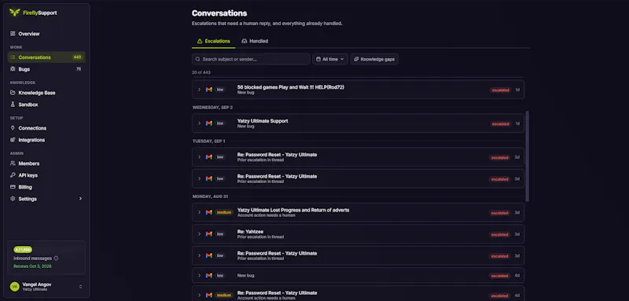Click the 'MONDAY, AUG 31' date header
Viewport: 629px width, 301px height.
210,196
